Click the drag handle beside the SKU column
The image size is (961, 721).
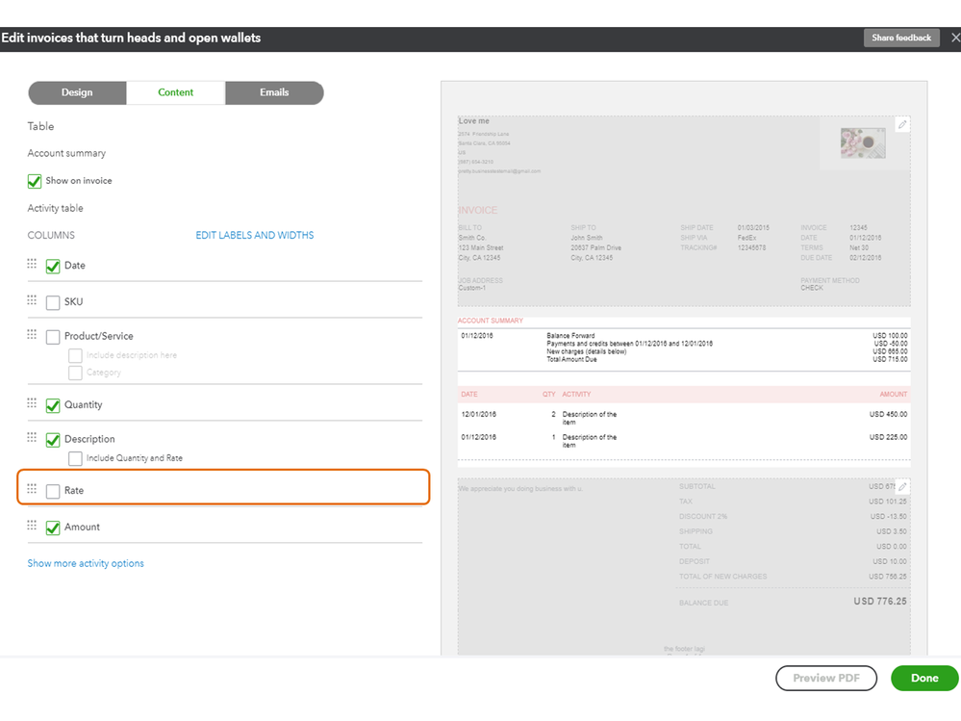pos(32,299)
